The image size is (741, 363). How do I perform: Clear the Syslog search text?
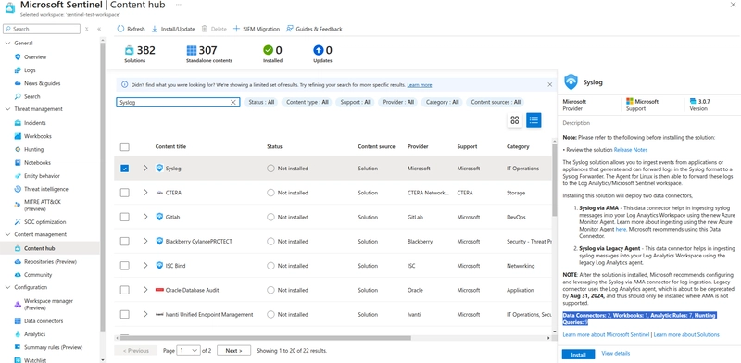click(x=233, y=102)
